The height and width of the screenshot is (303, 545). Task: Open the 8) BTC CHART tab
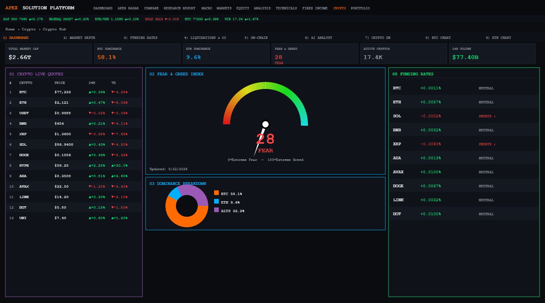coord(438,38)
